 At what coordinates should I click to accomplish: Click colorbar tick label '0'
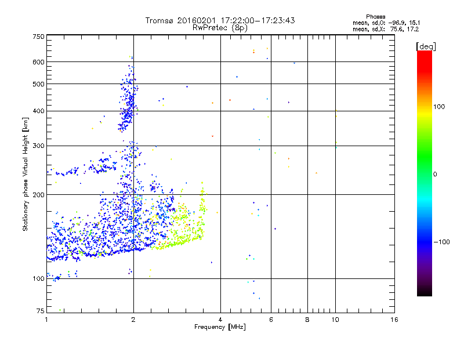pyautogui.click(x=435, y=174)
